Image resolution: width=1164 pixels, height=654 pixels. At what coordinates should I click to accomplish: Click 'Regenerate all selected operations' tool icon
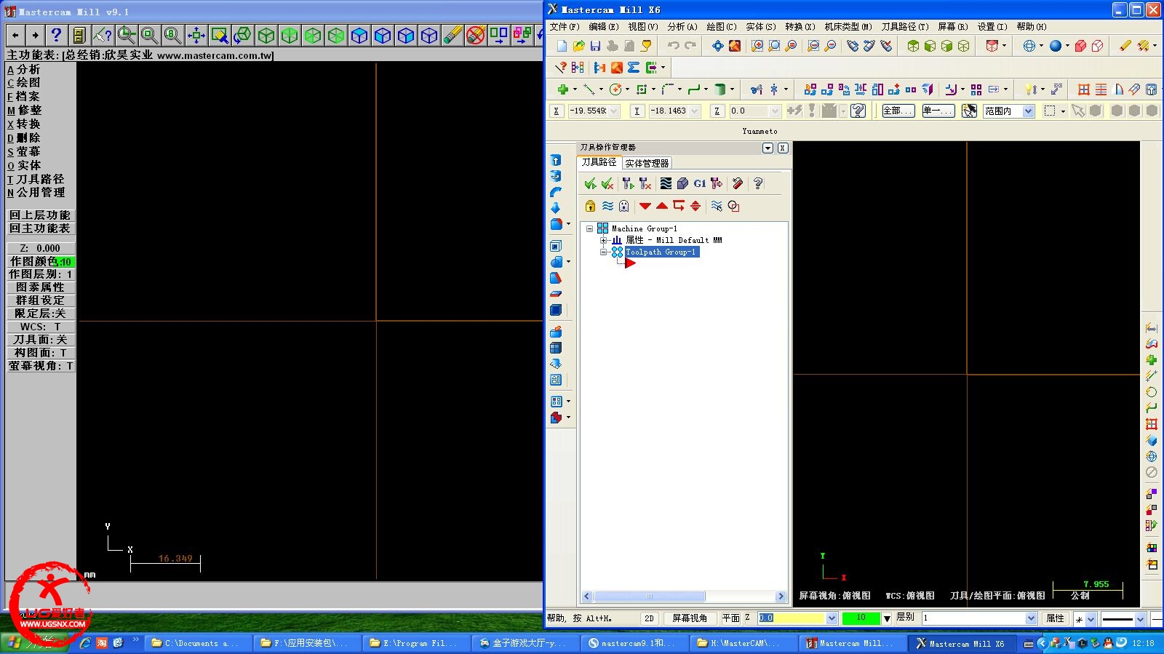[628, 183]
